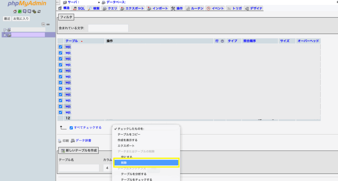Click the collapse-all minus icon in sidebar
Screen dimensions: 338x181
43,24
